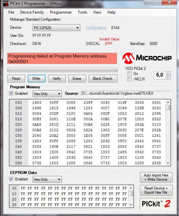This screenshot has height=216, width=179.
Task: Click the PICkit 2 title bar app icon
Action: tap(6, 4)
